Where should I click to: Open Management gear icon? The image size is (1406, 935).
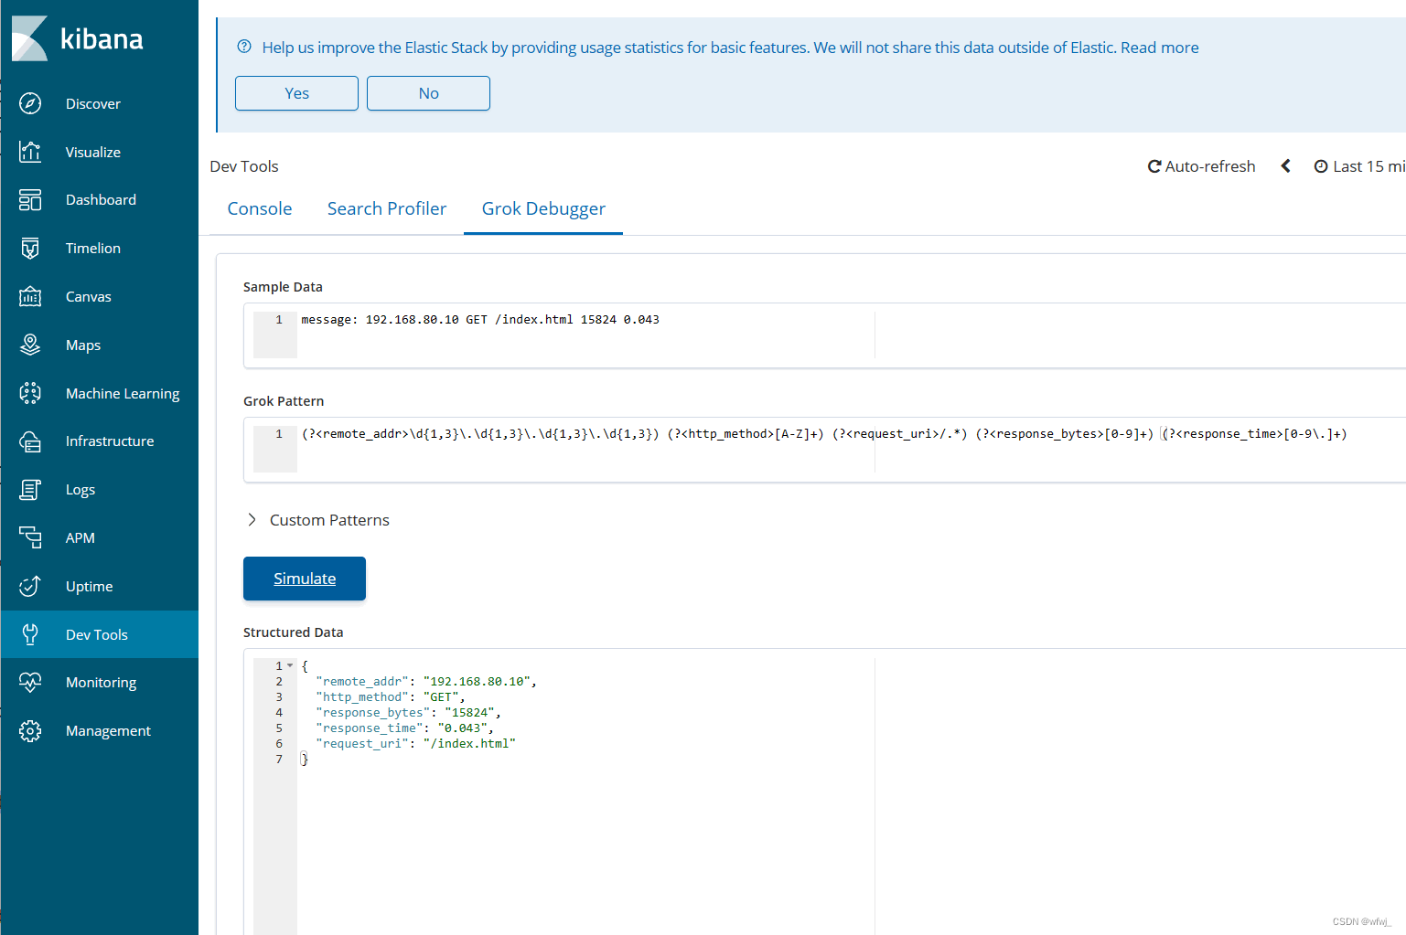click(30, 730)
